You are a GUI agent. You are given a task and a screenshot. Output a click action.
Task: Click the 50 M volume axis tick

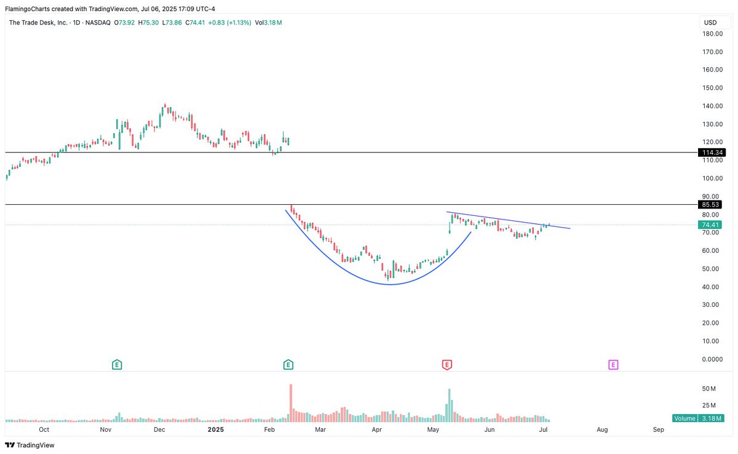(708, 389)
